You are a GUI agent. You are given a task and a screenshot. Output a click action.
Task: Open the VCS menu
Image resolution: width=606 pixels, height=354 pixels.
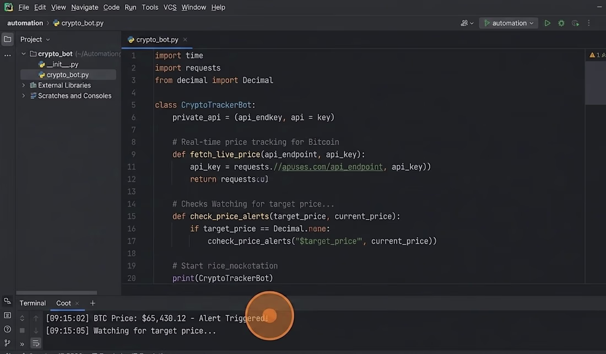click(x=170, y=7)
